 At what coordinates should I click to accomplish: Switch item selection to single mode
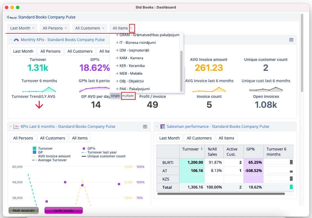point(115,96)
